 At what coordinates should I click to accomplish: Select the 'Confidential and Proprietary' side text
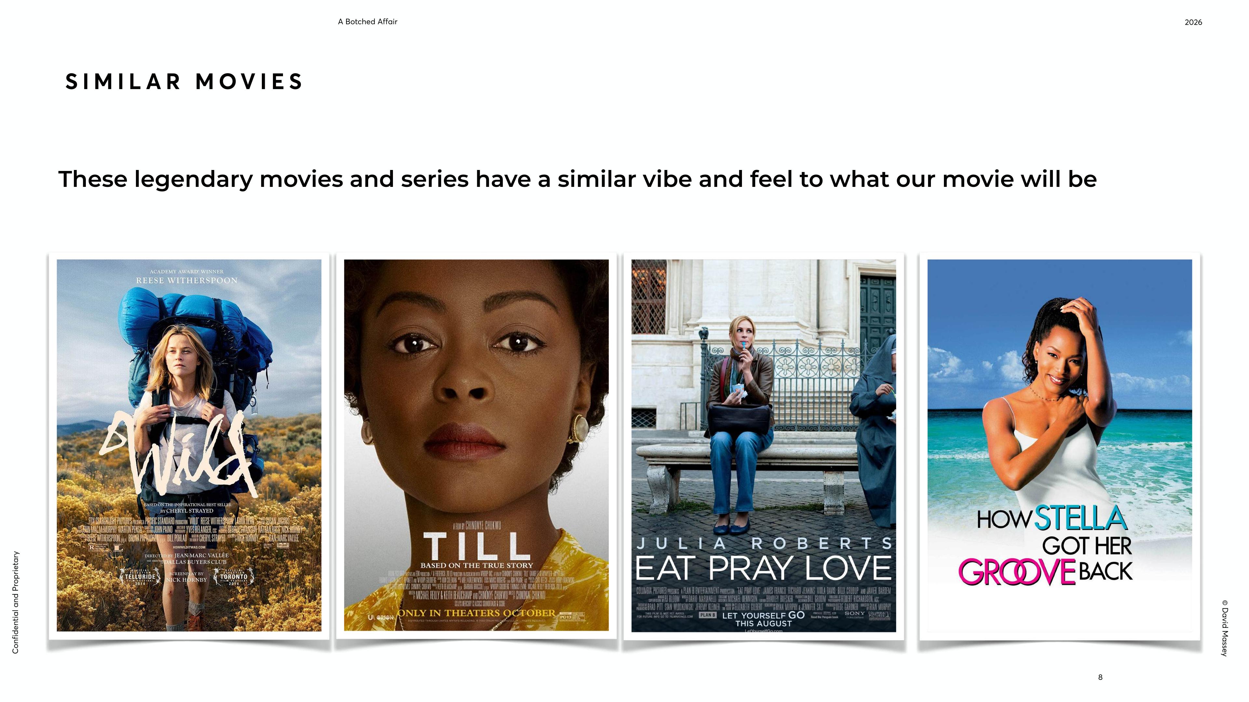[16, 602]
